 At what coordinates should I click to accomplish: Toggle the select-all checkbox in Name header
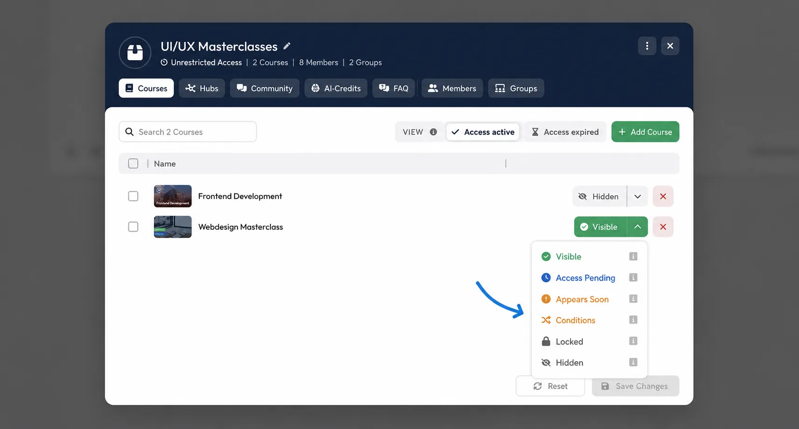[133, 163]
